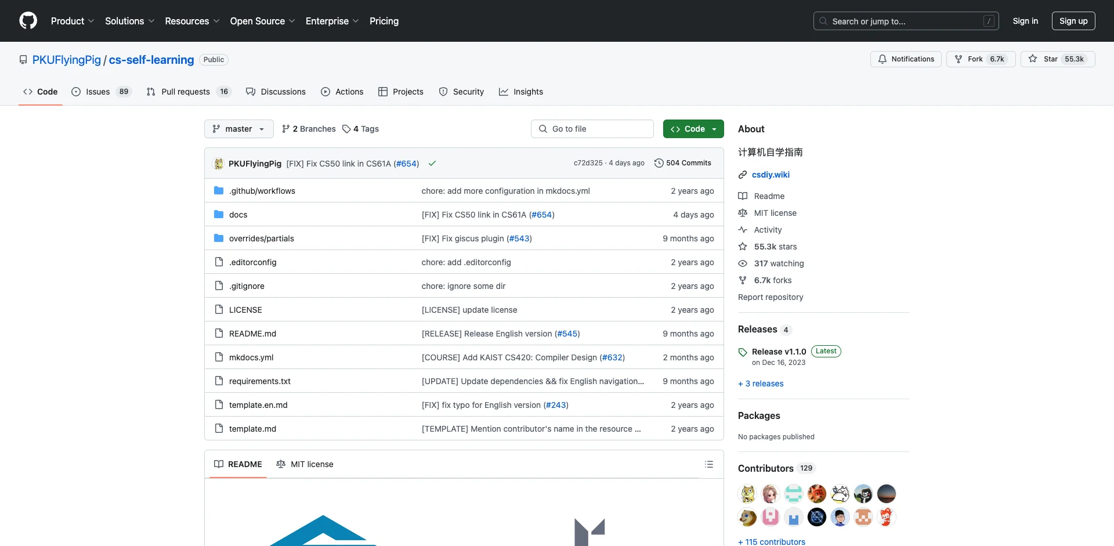Expand the Enterprise menu
The image size is (1114, 546).
point(332,21)
